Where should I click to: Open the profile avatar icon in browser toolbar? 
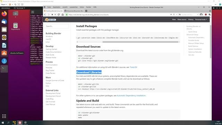pos(201,15)
